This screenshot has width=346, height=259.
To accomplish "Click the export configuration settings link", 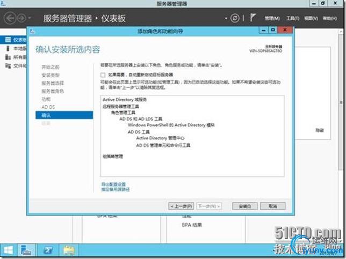I will coord(113,184).
